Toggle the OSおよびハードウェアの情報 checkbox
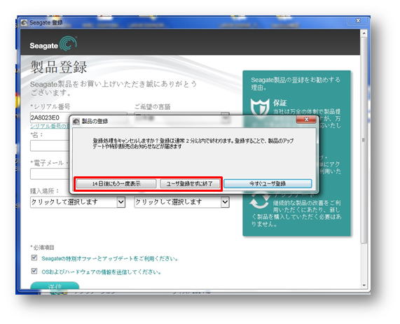This screenshot has height=324, width=400. 34,271
